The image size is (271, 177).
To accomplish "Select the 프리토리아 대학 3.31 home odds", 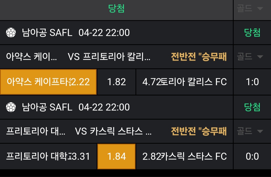I will 48,156.
